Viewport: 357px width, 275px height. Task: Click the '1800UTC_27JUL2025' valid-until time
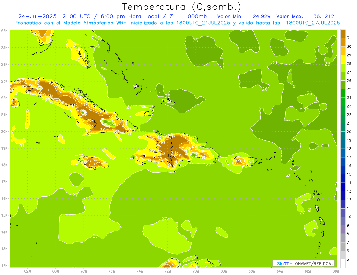click(313, 23)
